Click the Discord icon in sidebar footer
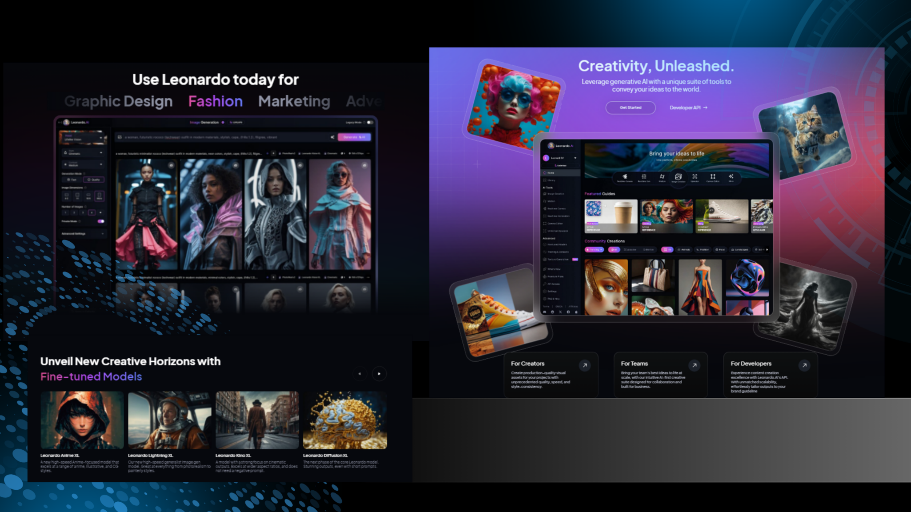911x512 pixels. tap(545, 312)
